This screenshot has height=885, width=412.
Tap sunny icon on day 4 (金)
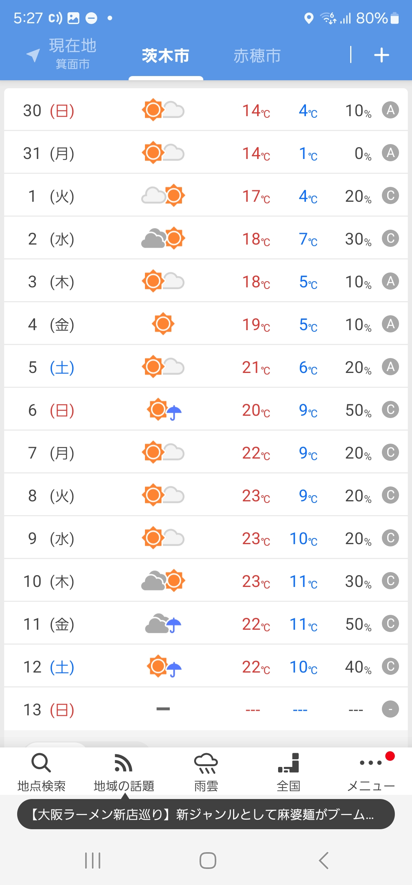tap(163, 324)
